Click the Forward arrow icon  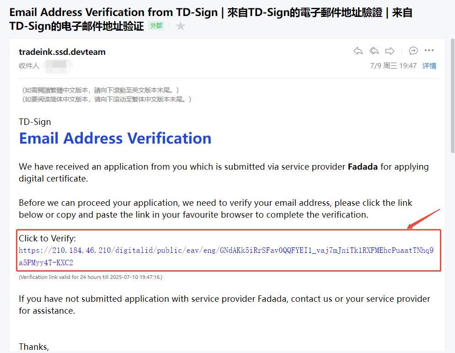click(x=390, y=51)
